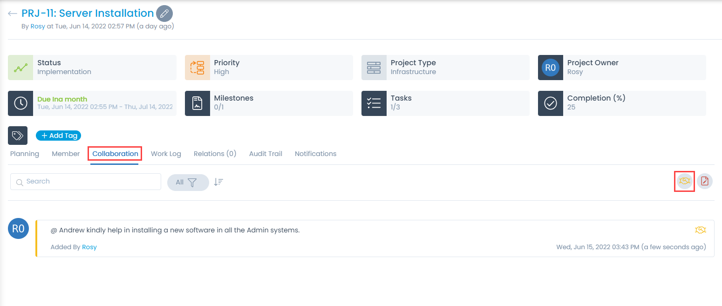Open Rosy link in the Added By line

coord(89,247)
